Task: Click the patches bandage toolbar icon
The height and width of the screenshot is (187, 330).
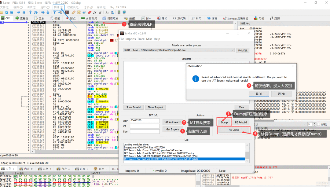Action: coord(73,13)
